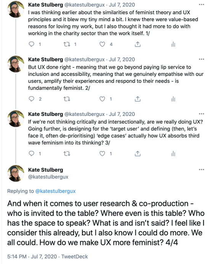Like the first tweet with 4 likes
210x264 pixels.
102,44
